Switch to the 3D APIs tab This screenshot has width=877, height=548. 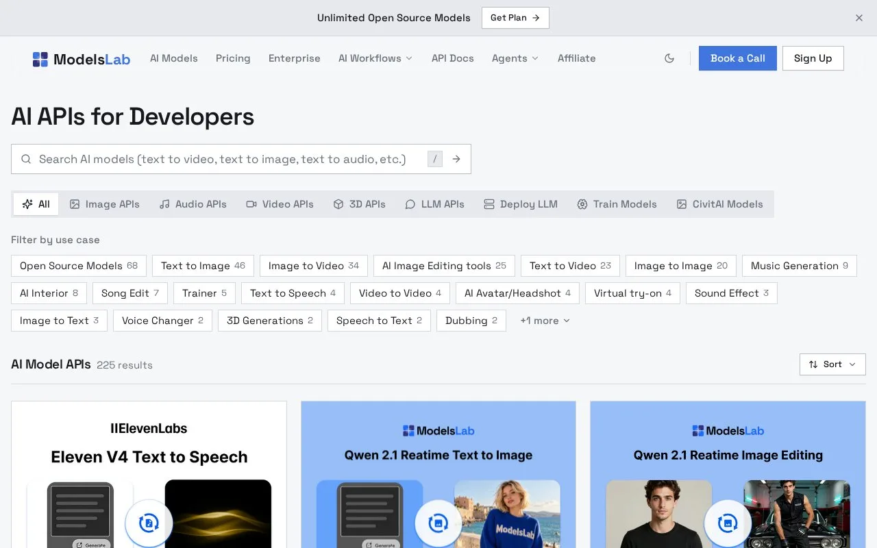click(x=360, y=204)
